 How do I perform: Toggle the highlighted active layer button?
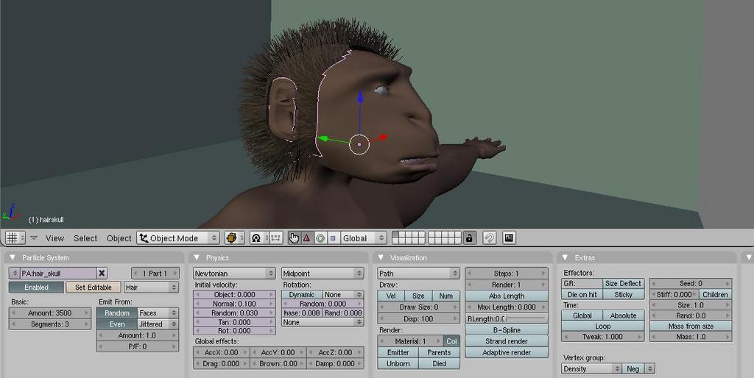[x=397, y=235]
